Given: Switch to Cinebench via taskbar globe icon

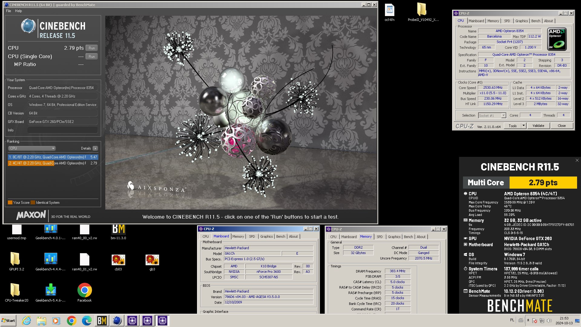Looking at the screenshot, I should click(x=117, y=321).
